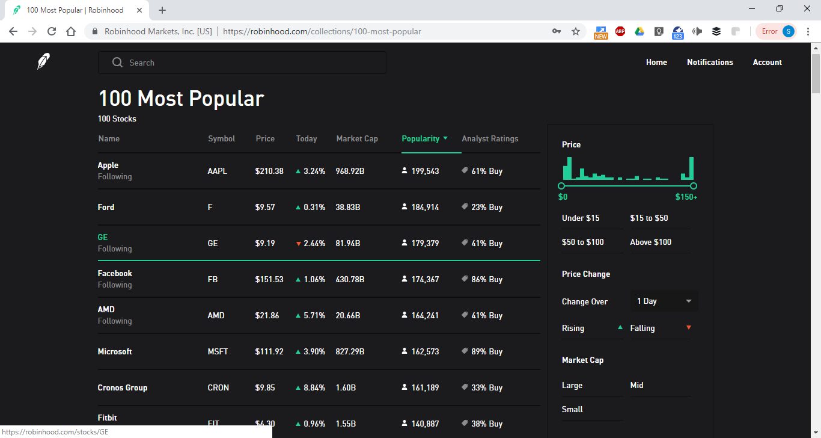Filter by Falling price change
Viewport: 821px width, 438px height.
(660, 328)
